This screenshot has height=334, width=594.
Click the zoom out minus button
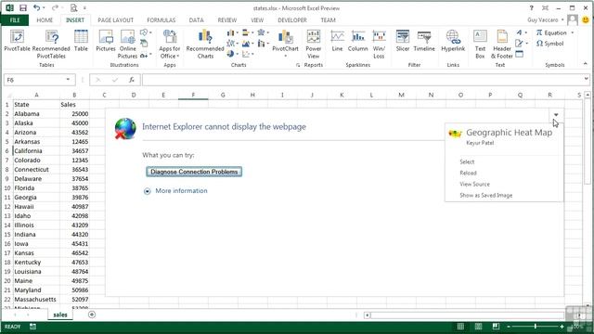(509, 326)
